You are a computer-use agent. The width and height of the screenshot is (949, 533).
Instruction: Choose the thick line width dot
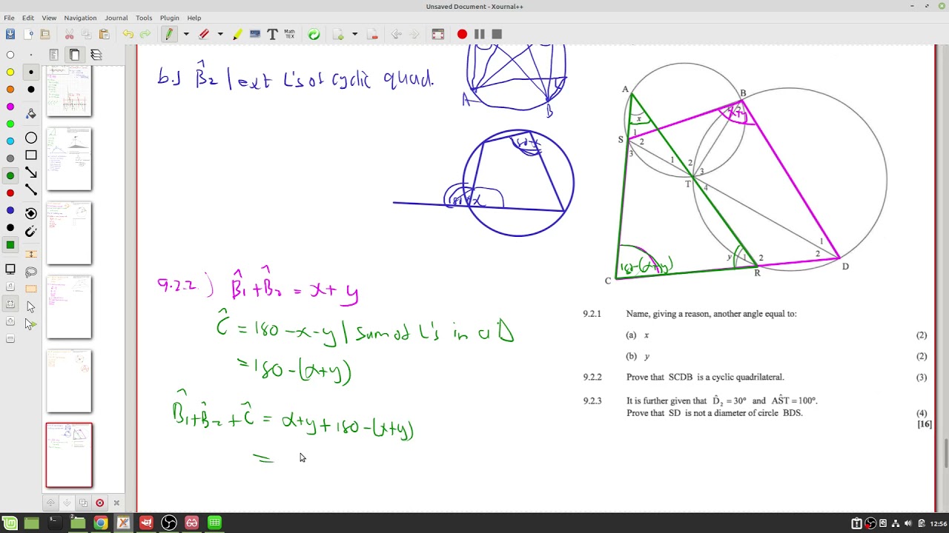point(31,90)
